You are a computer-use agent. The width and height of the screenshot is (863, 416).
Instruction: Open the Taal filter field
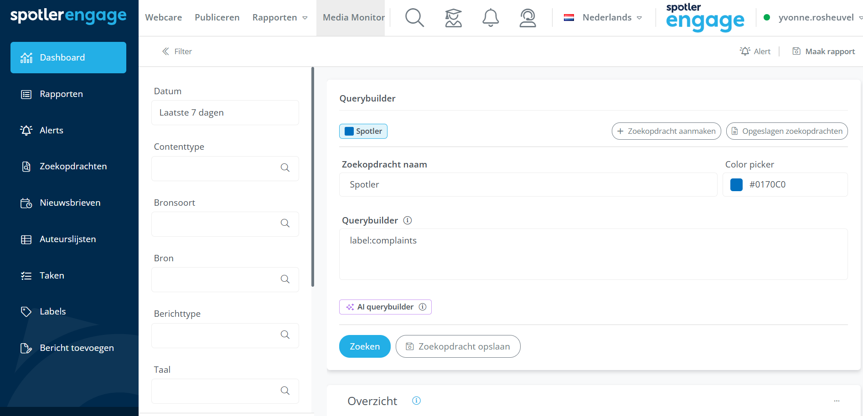pos(225,391)
